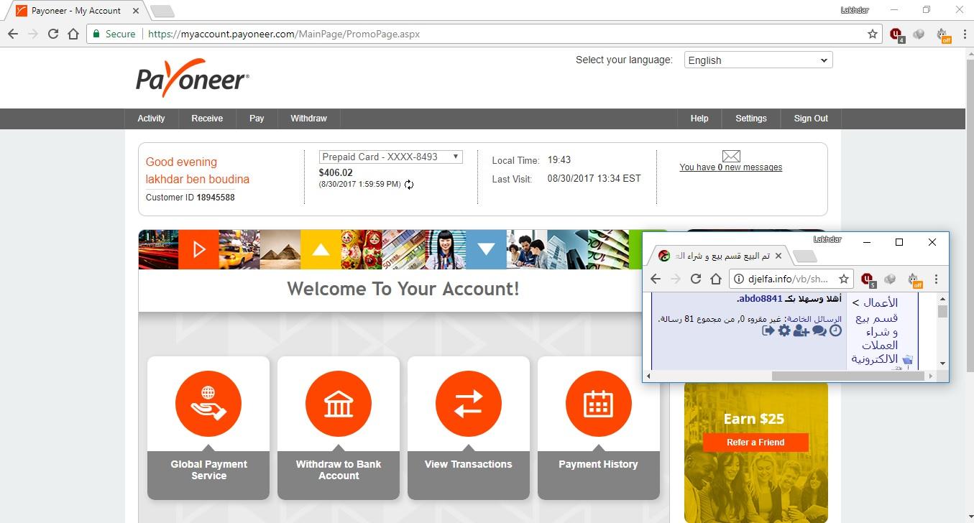974x523 pixels.
Task: Click the djelfa window vertical scrollbar thumb
Action: tap(942, 311)
